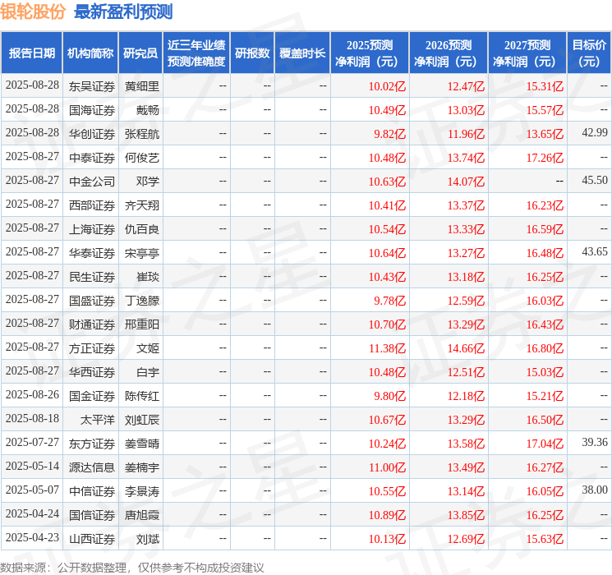Click analyst name 丁逸朦
The height and width of the screenshot is (575, 612).
(x=142, y=301)
